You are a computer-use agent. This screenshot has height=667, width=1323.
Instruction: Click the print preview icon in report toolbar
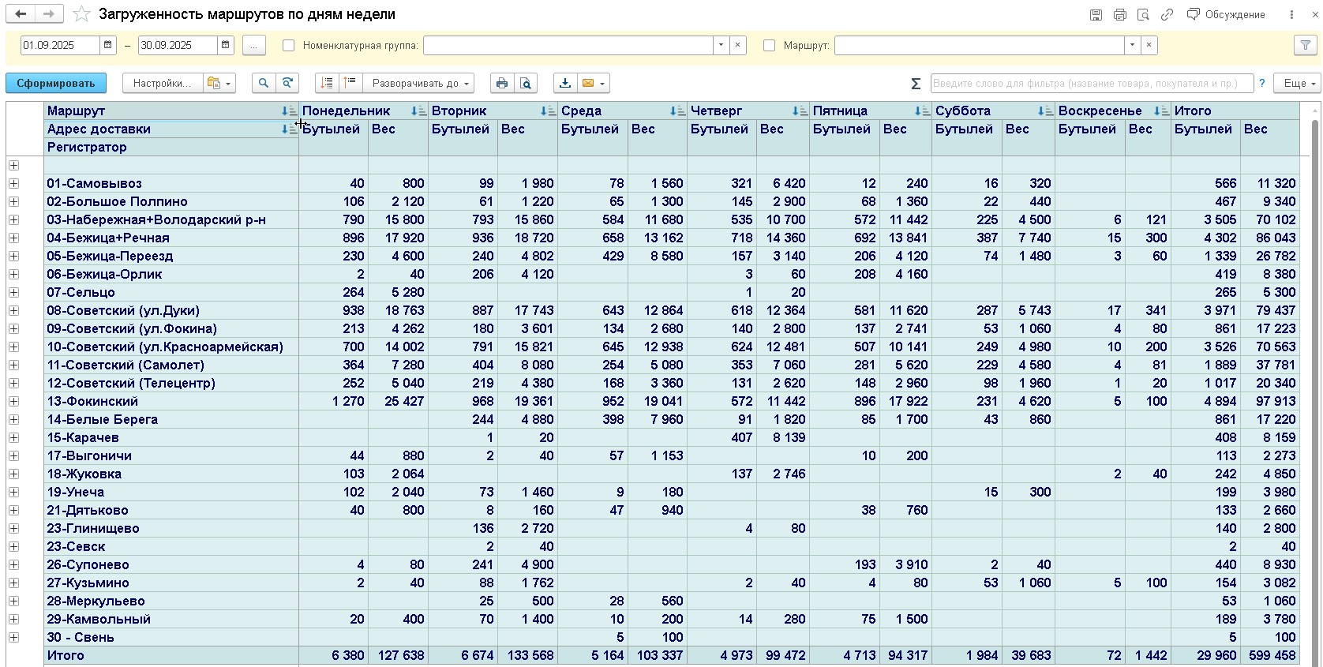(526, 83)
